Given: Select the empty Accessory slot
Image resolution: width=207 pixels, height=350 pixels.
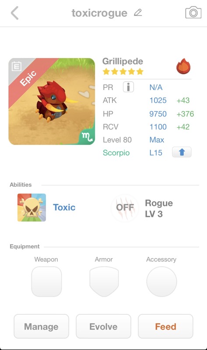Looking at the screenshot, I should pos(161,281).
